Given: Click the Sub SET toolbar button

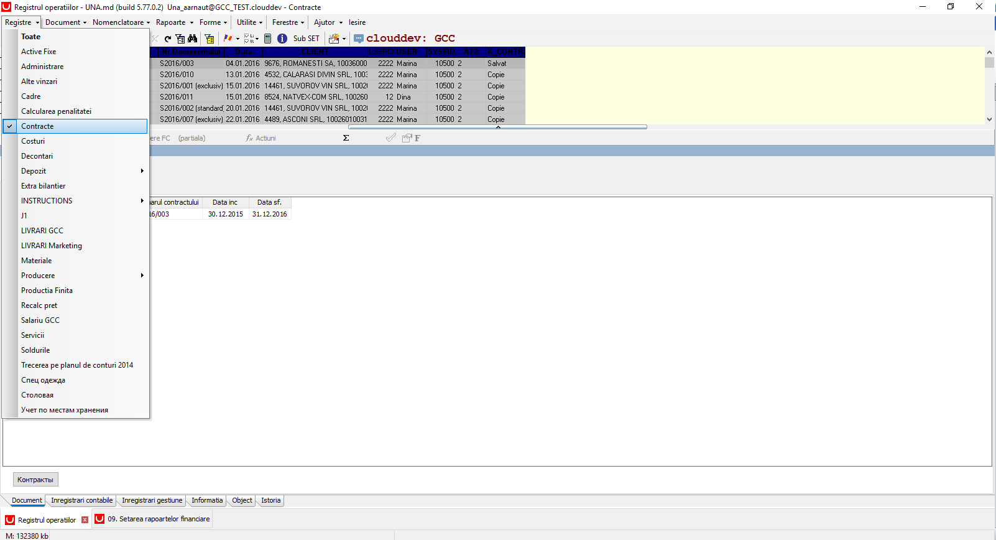Looking at the screenshot, I should (307, 39).
